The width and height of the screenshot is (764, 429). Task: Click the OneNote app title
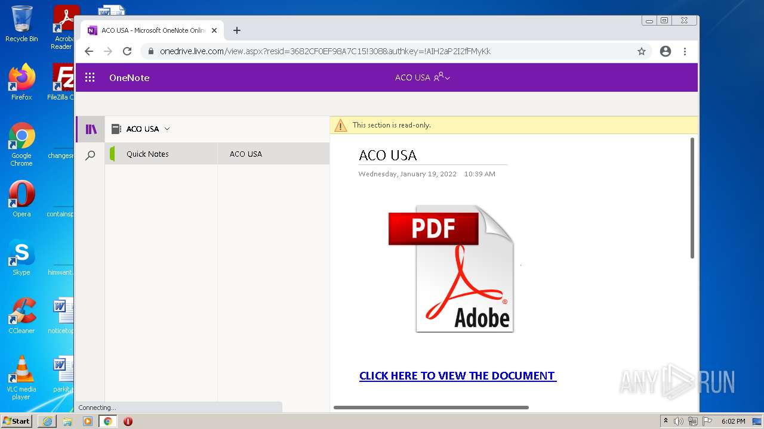click(x=129, y=77)
